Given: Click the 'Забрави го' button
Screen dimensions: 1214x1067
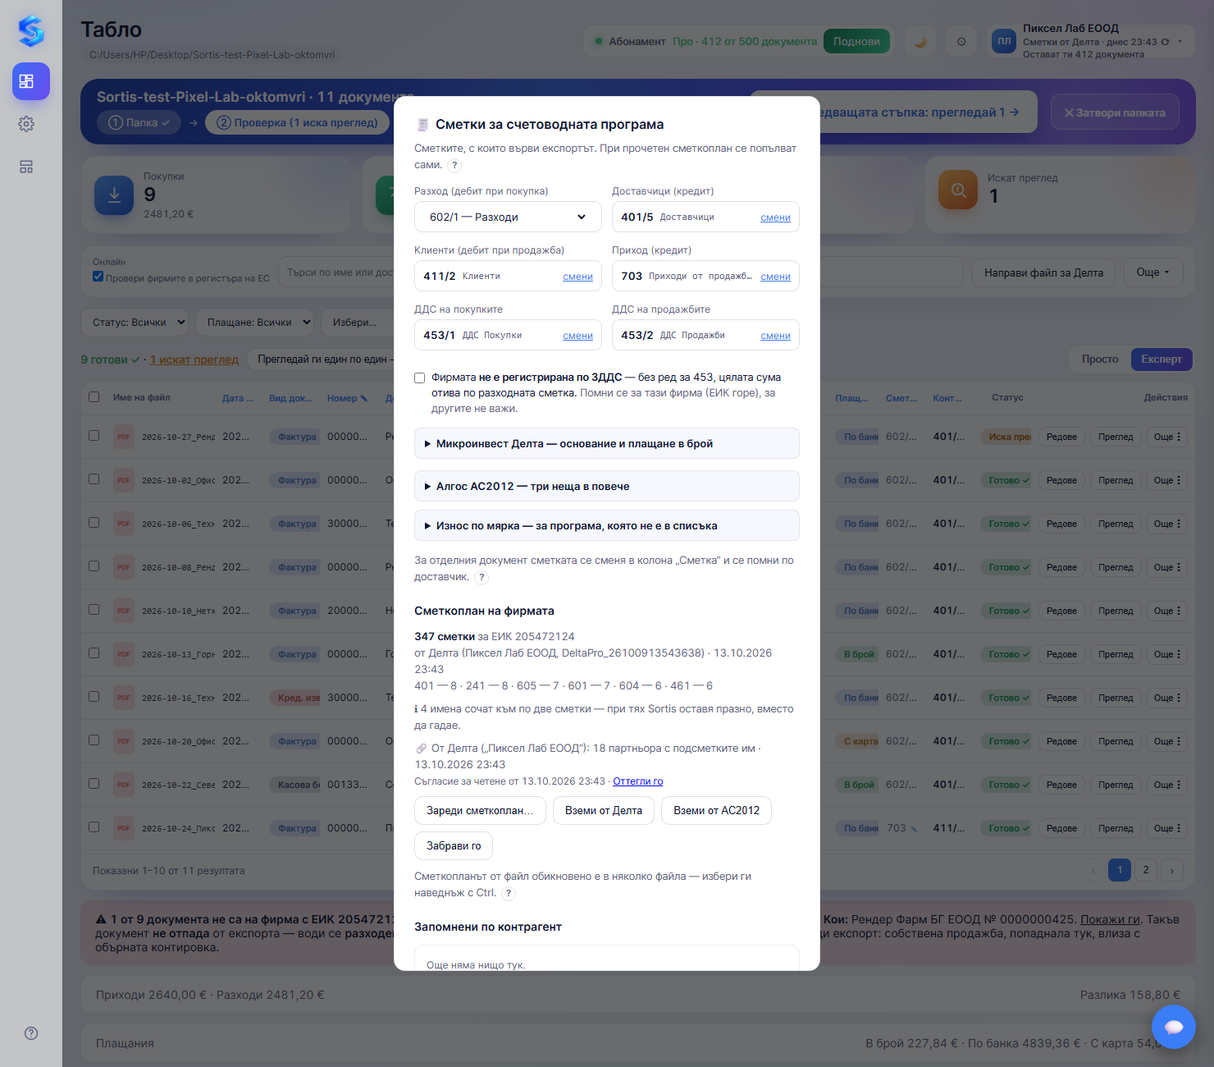Looking at the screenshot, I should click(x=454, y=845).
